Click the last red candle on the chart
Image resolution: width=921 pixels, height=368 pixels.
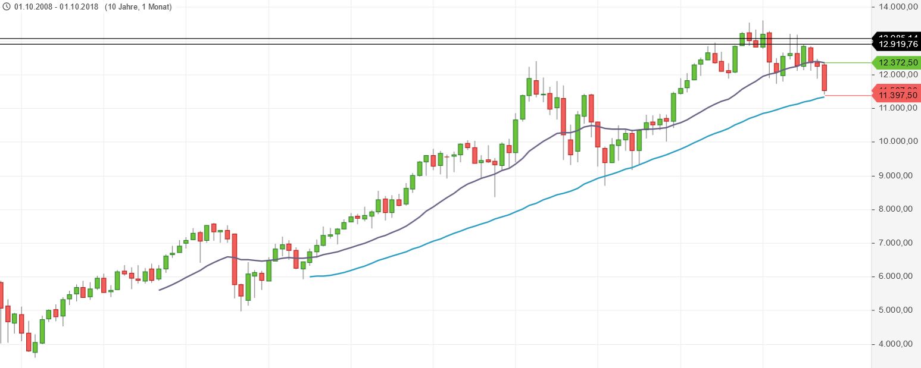(825, 77)
